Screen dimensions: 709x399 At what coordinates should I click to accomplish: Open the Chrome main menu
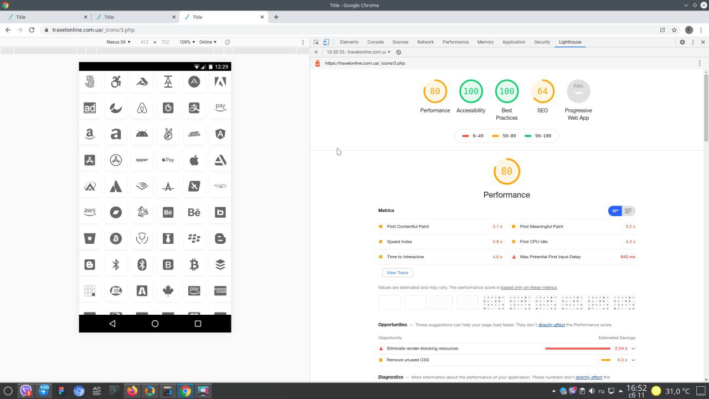[x=701, y=30]
